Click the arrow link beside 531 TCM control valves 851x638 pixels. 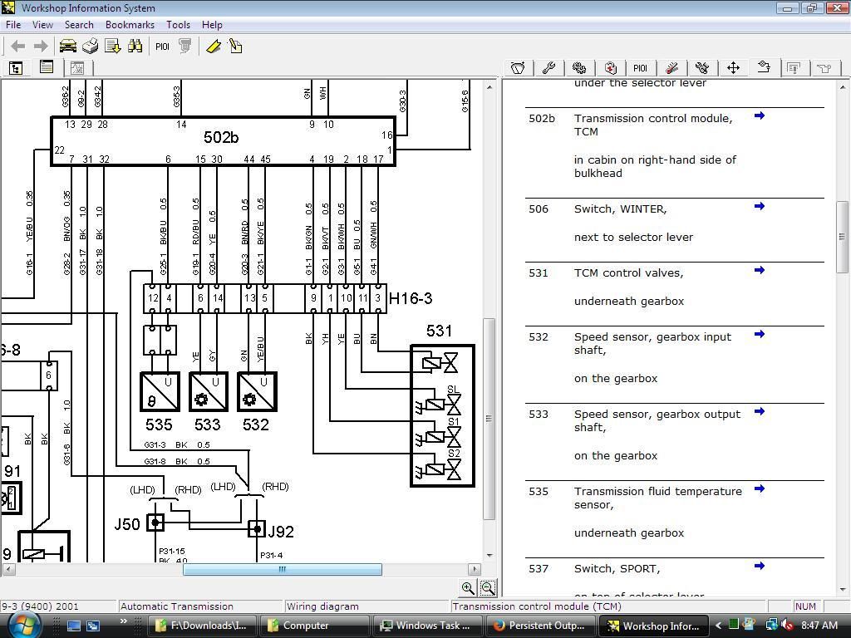pos(758,271)
